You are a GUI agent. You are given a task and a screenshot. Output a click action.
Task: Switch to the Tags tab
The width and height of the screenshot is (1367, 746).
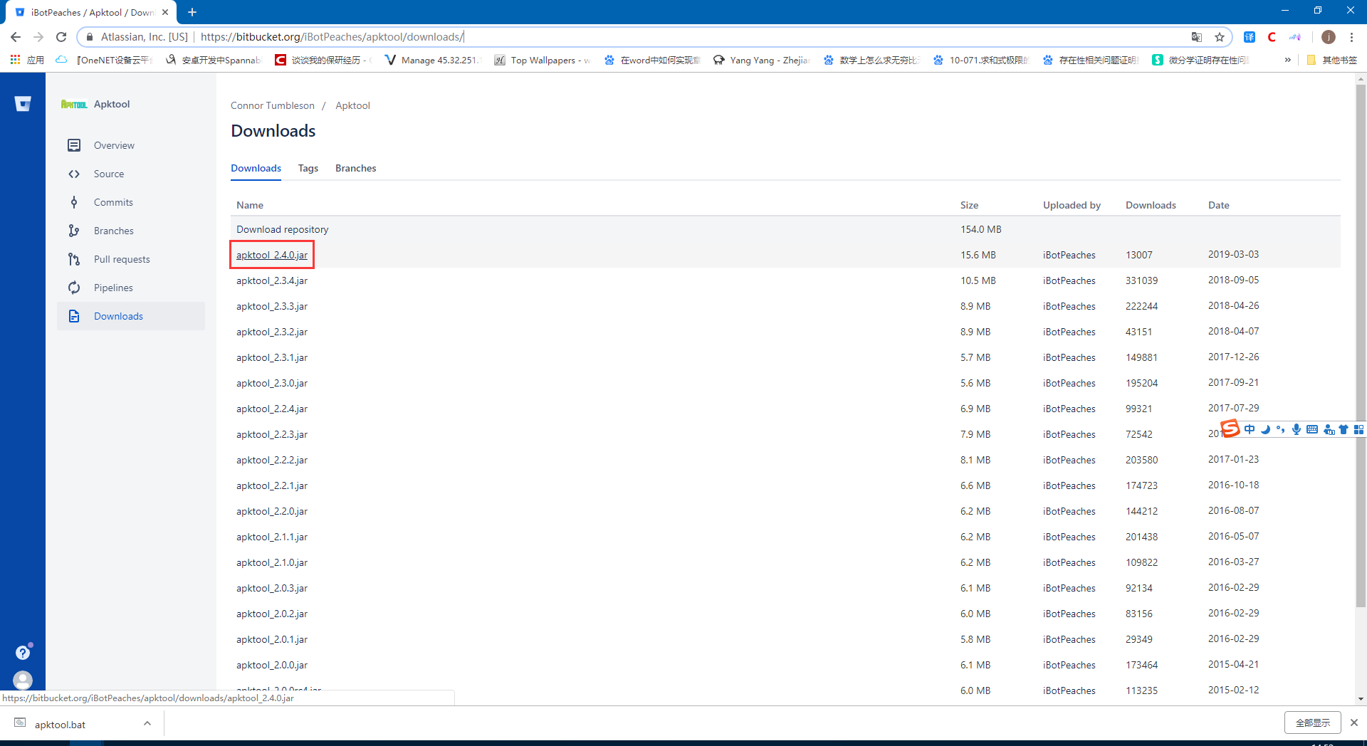pos(308,168)
